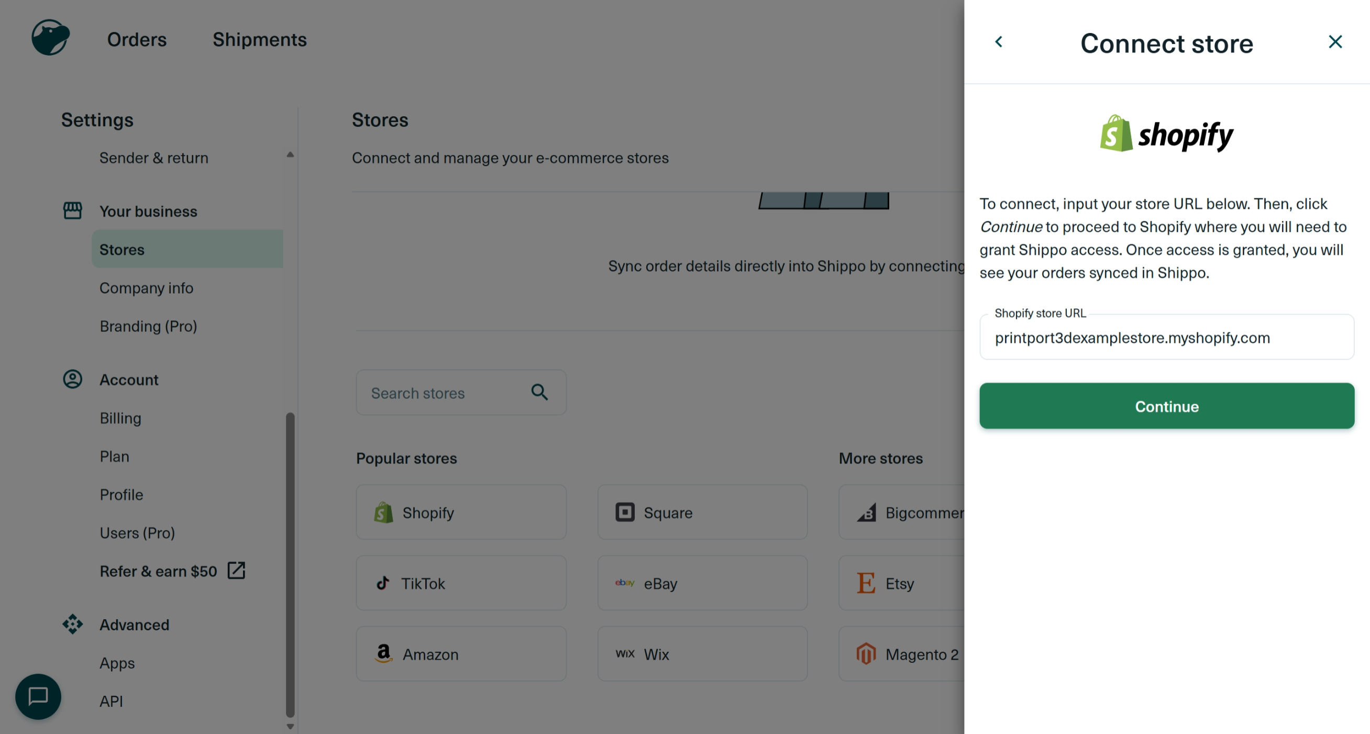
Task: Click the eBay logo icon
Action: 625,583
